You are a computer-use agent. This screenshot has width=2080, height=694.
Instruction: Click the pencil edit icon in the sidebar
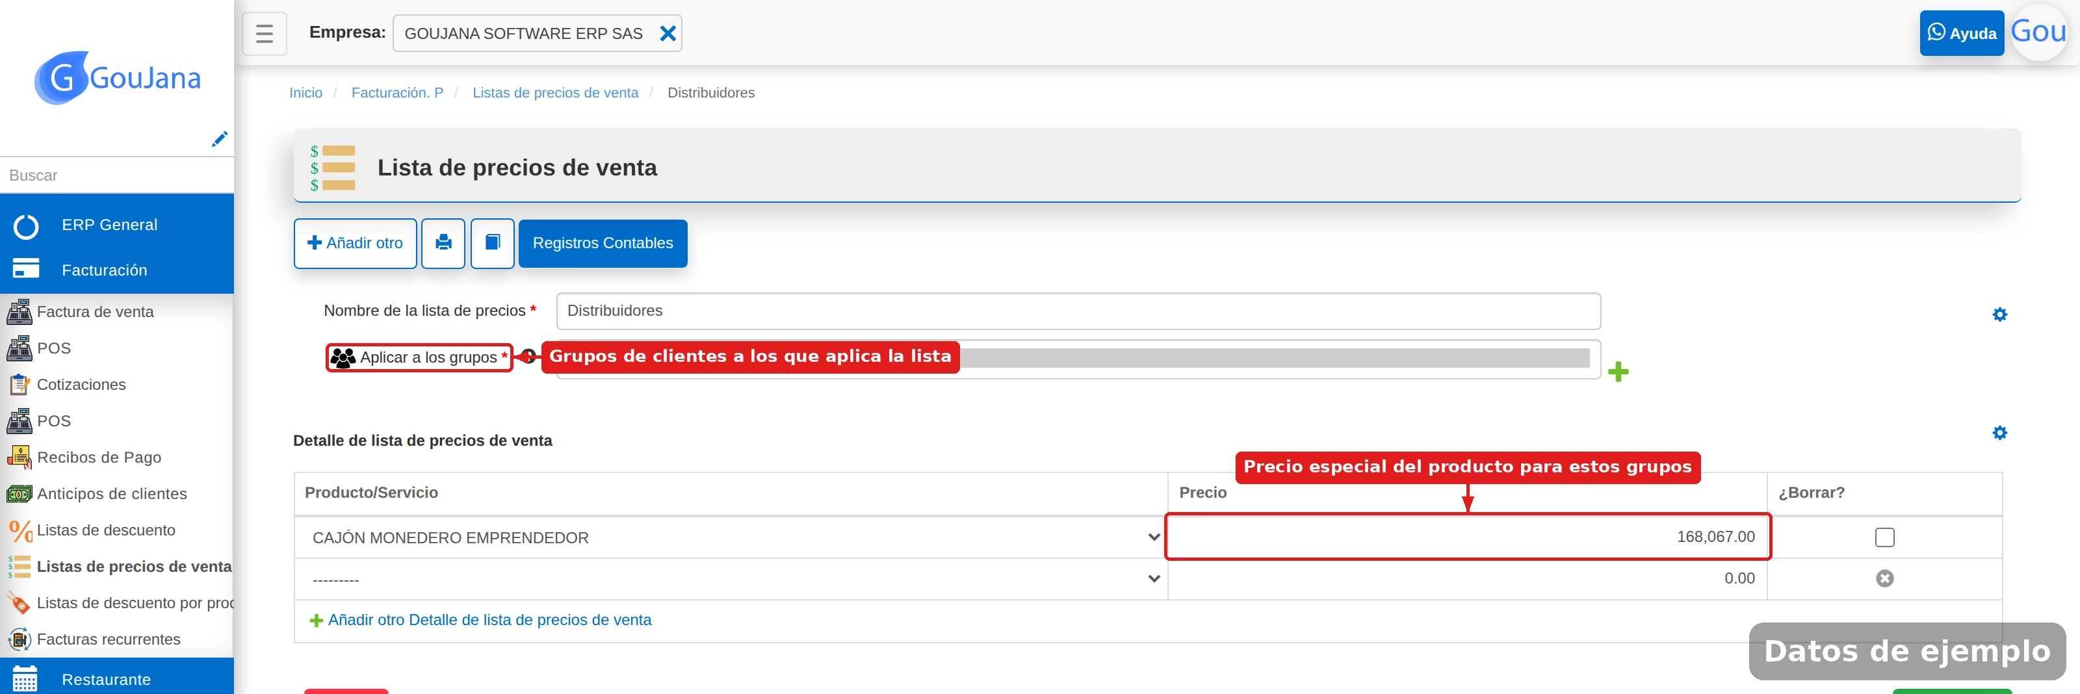pyautogui.click(x=219, y=139)
